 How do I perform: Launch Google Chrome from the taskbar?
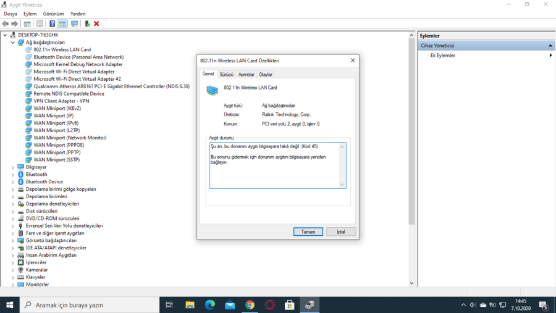250,305
